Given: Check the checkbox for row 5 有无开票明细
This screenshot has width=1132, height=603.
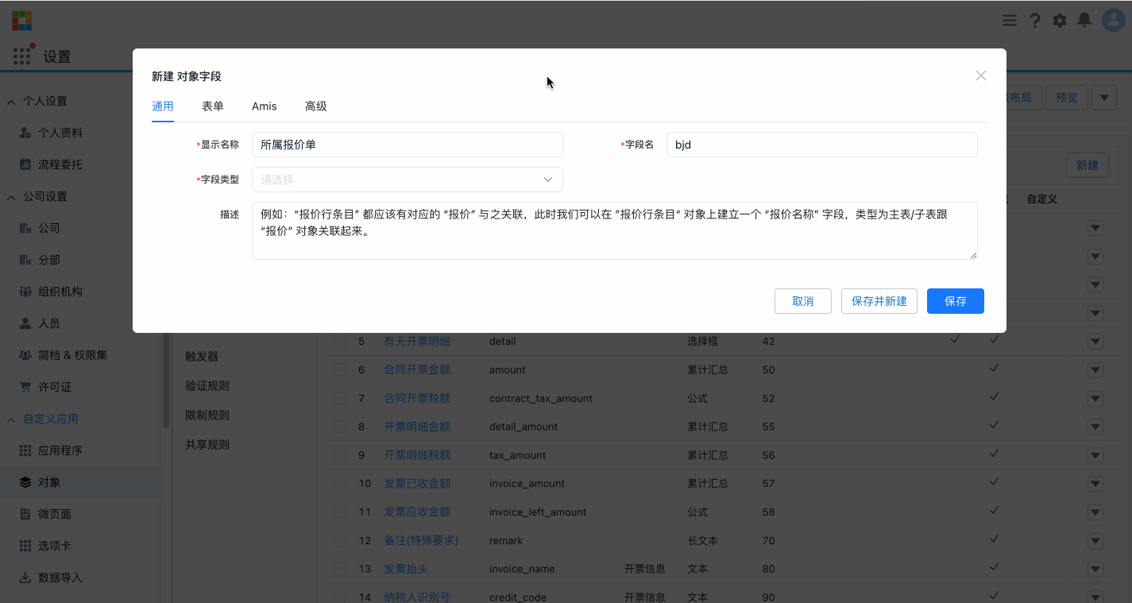Looking at the screenshot, I should click(339, 341).
